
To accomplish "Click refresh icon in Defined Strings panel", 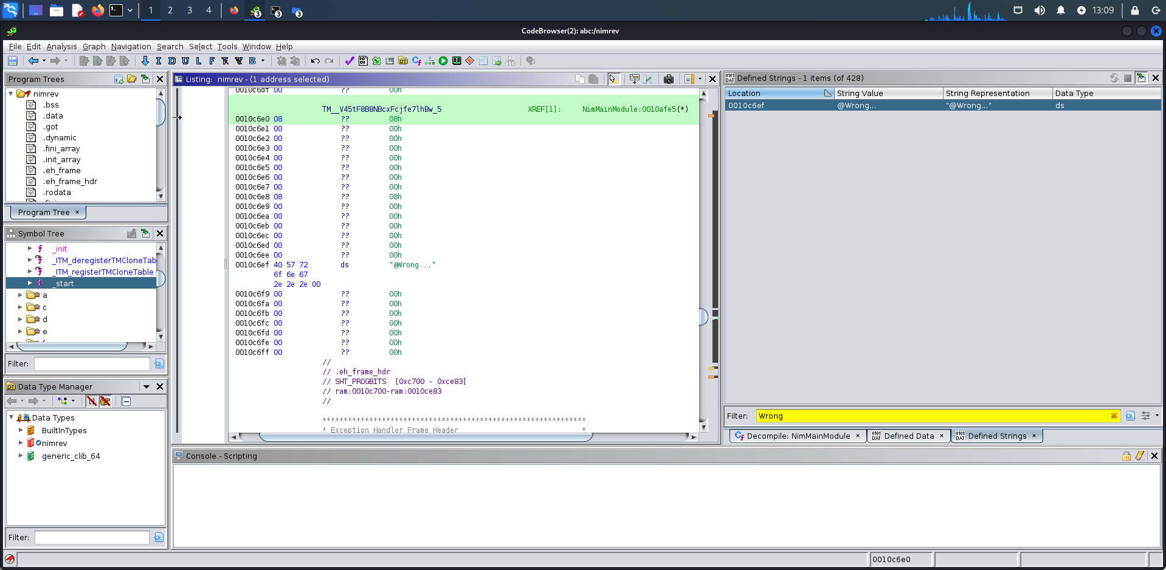I will click(x=1114, y=78).
